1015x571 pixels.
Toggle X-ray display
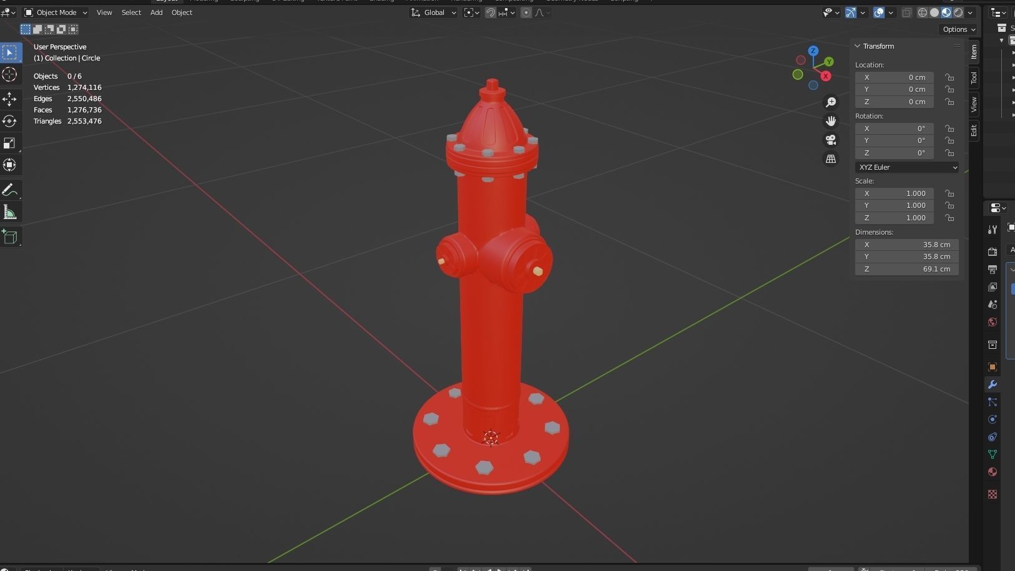(x=907, y=12)
